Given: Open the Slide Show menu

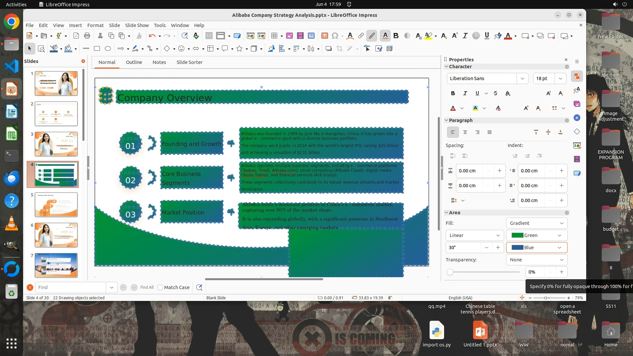Looking at the screenshot, I should (136, 25).
